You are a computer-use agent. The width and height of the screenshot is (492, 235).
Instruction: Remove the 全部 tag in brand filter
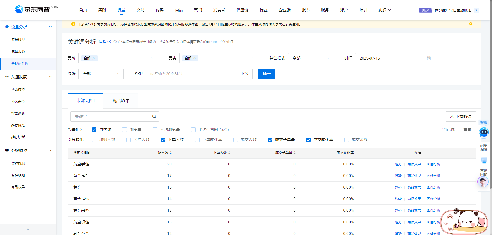pyautogui.click(x=94, y=58)
